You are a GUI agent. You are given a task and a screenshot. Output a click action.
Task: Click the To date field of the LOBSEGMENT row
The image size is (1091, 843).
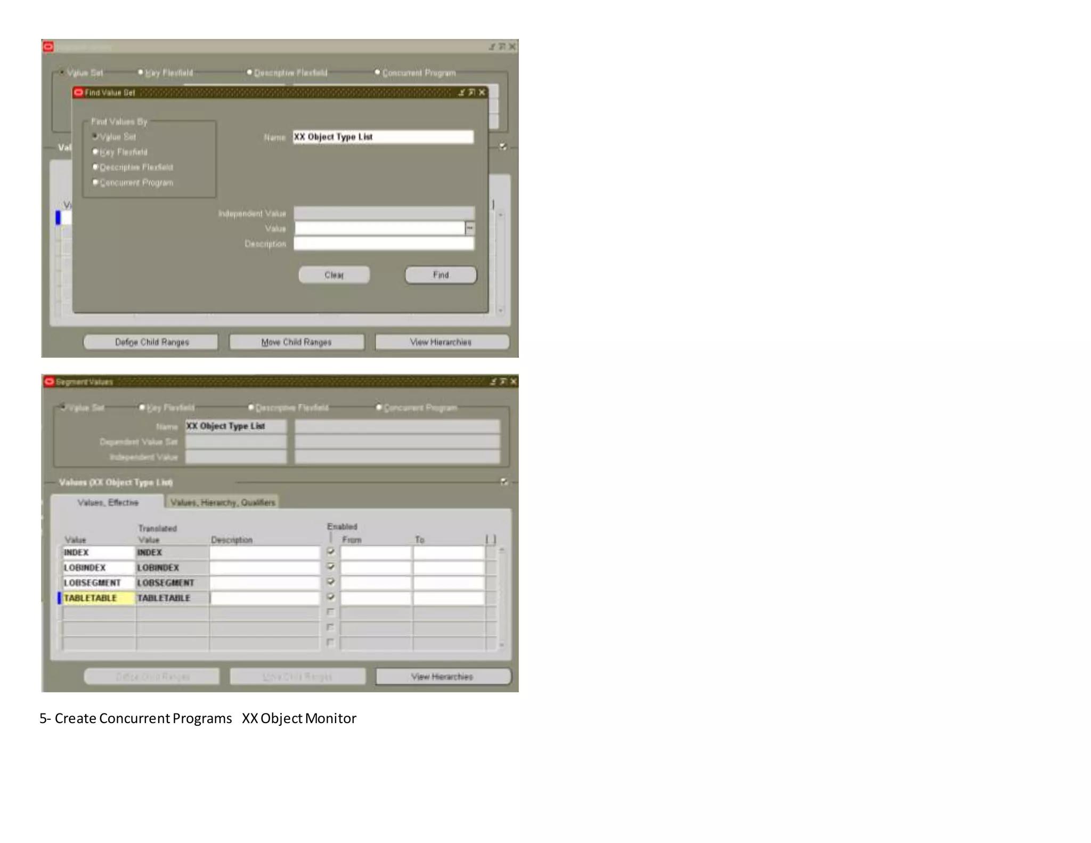(449, 583)
